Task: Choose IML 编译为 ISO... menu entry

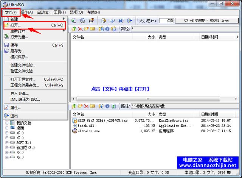Action: click(35, 100)
